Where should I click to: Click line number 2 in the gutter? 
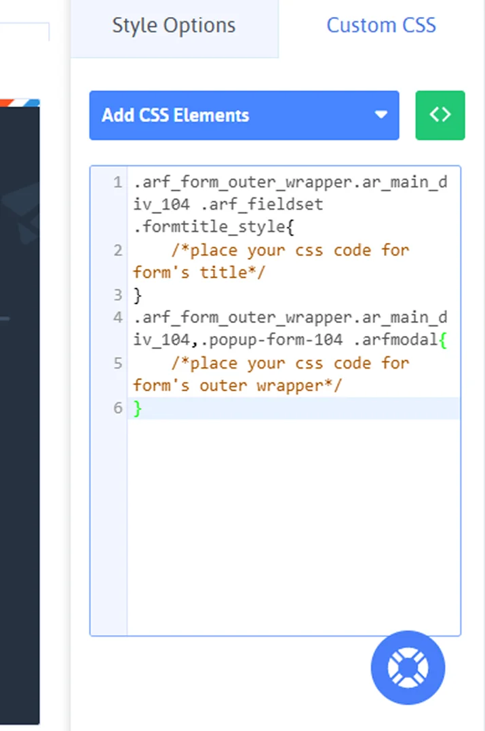tap(118, 250)
